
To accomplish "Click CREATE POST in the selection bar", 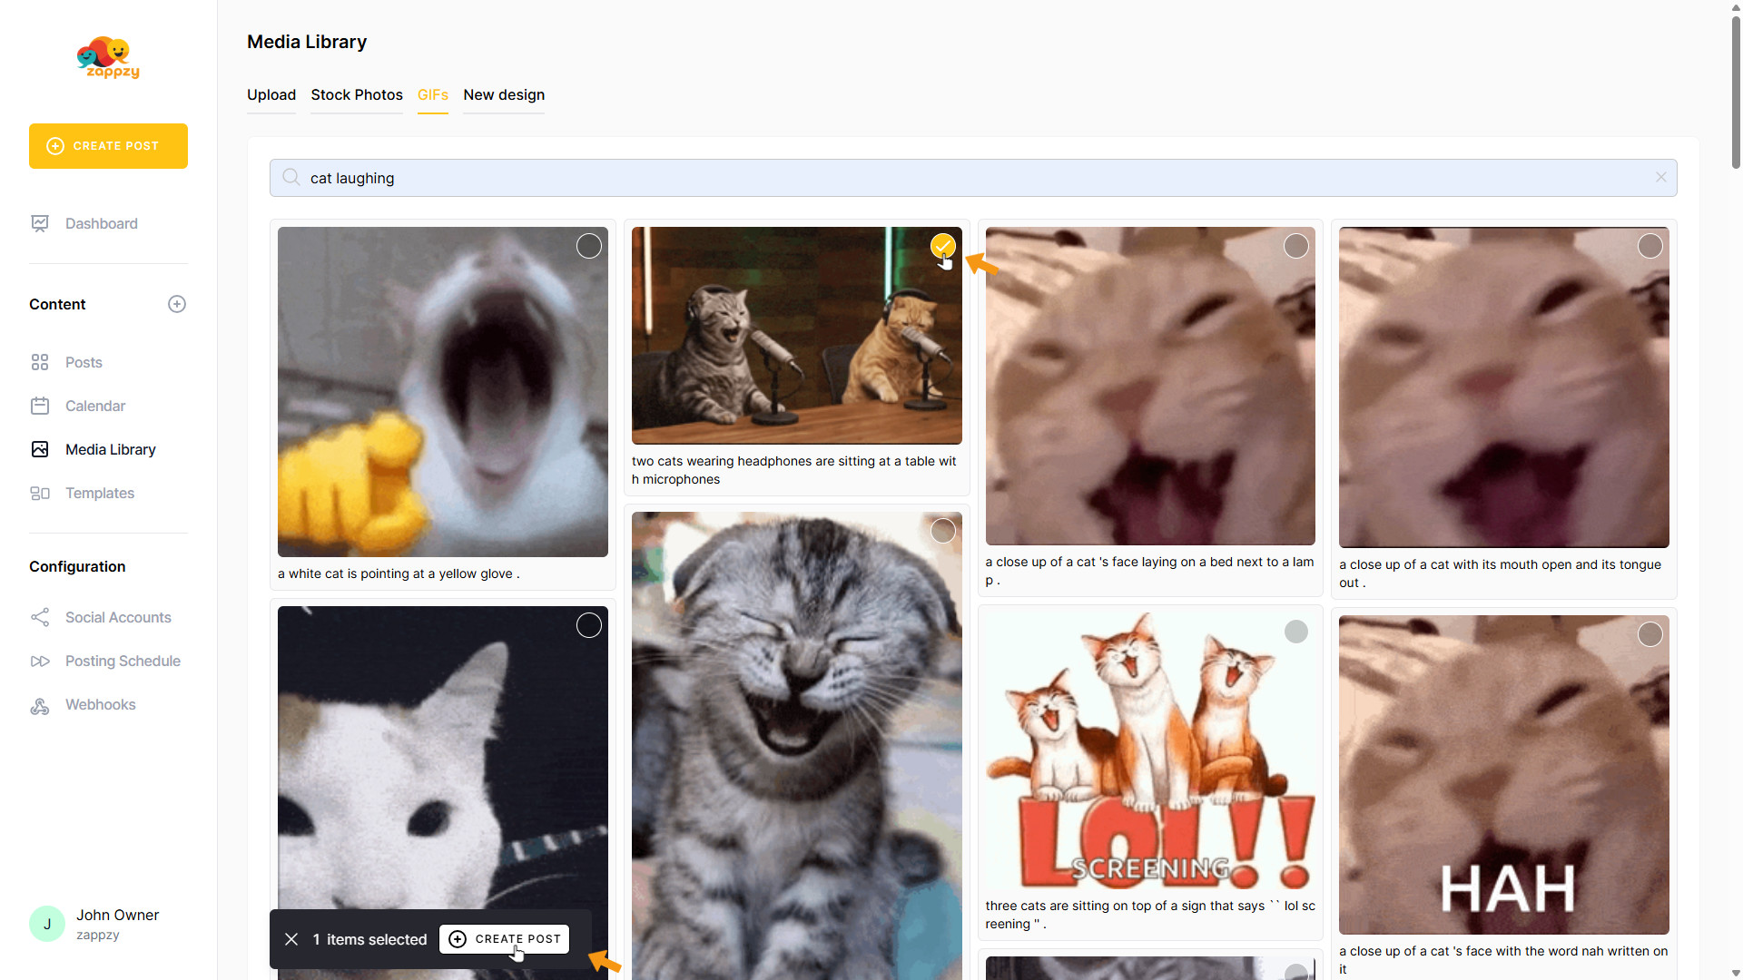I will pos(505,939).
